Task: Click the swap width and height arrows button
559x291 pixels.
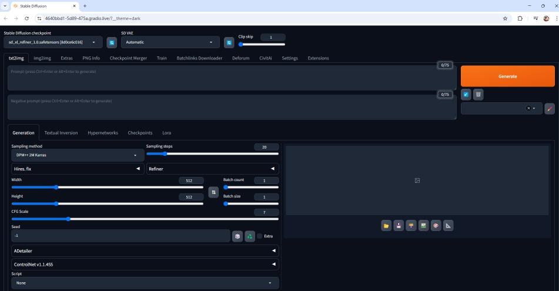Action: [x=213, y=192]
